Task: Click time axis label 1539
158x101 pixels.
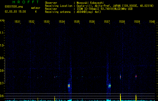Action: (x=137, y=21)
